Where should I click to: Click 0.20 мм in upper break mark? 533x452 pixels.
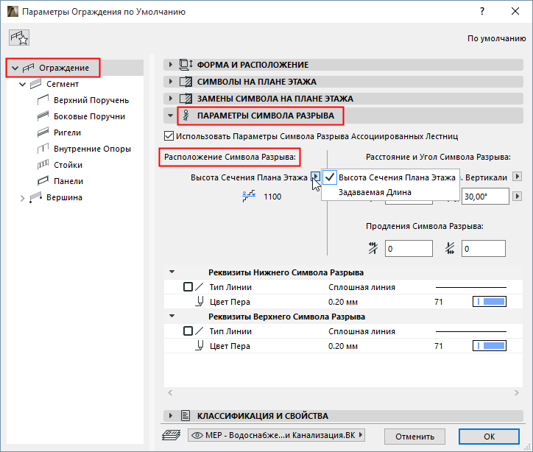(342, 346)
